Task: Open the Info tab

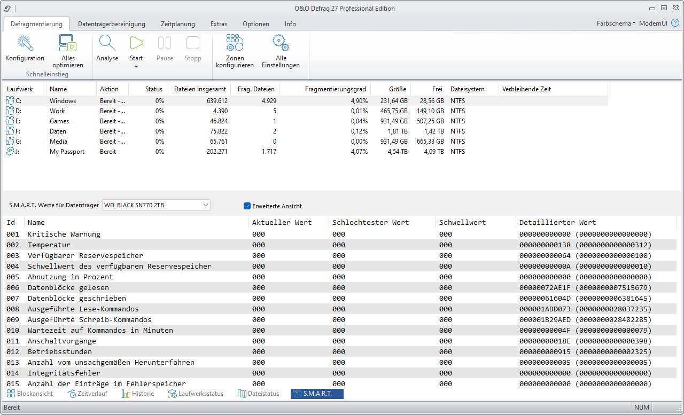Action: (x=290, y=24)
